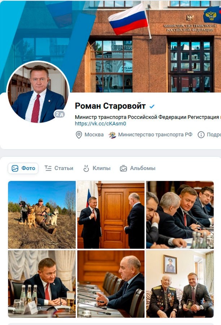Open the vk.cc/cKAsm0 link
This screenshot has width=221, height=325.
pos(100,124)
